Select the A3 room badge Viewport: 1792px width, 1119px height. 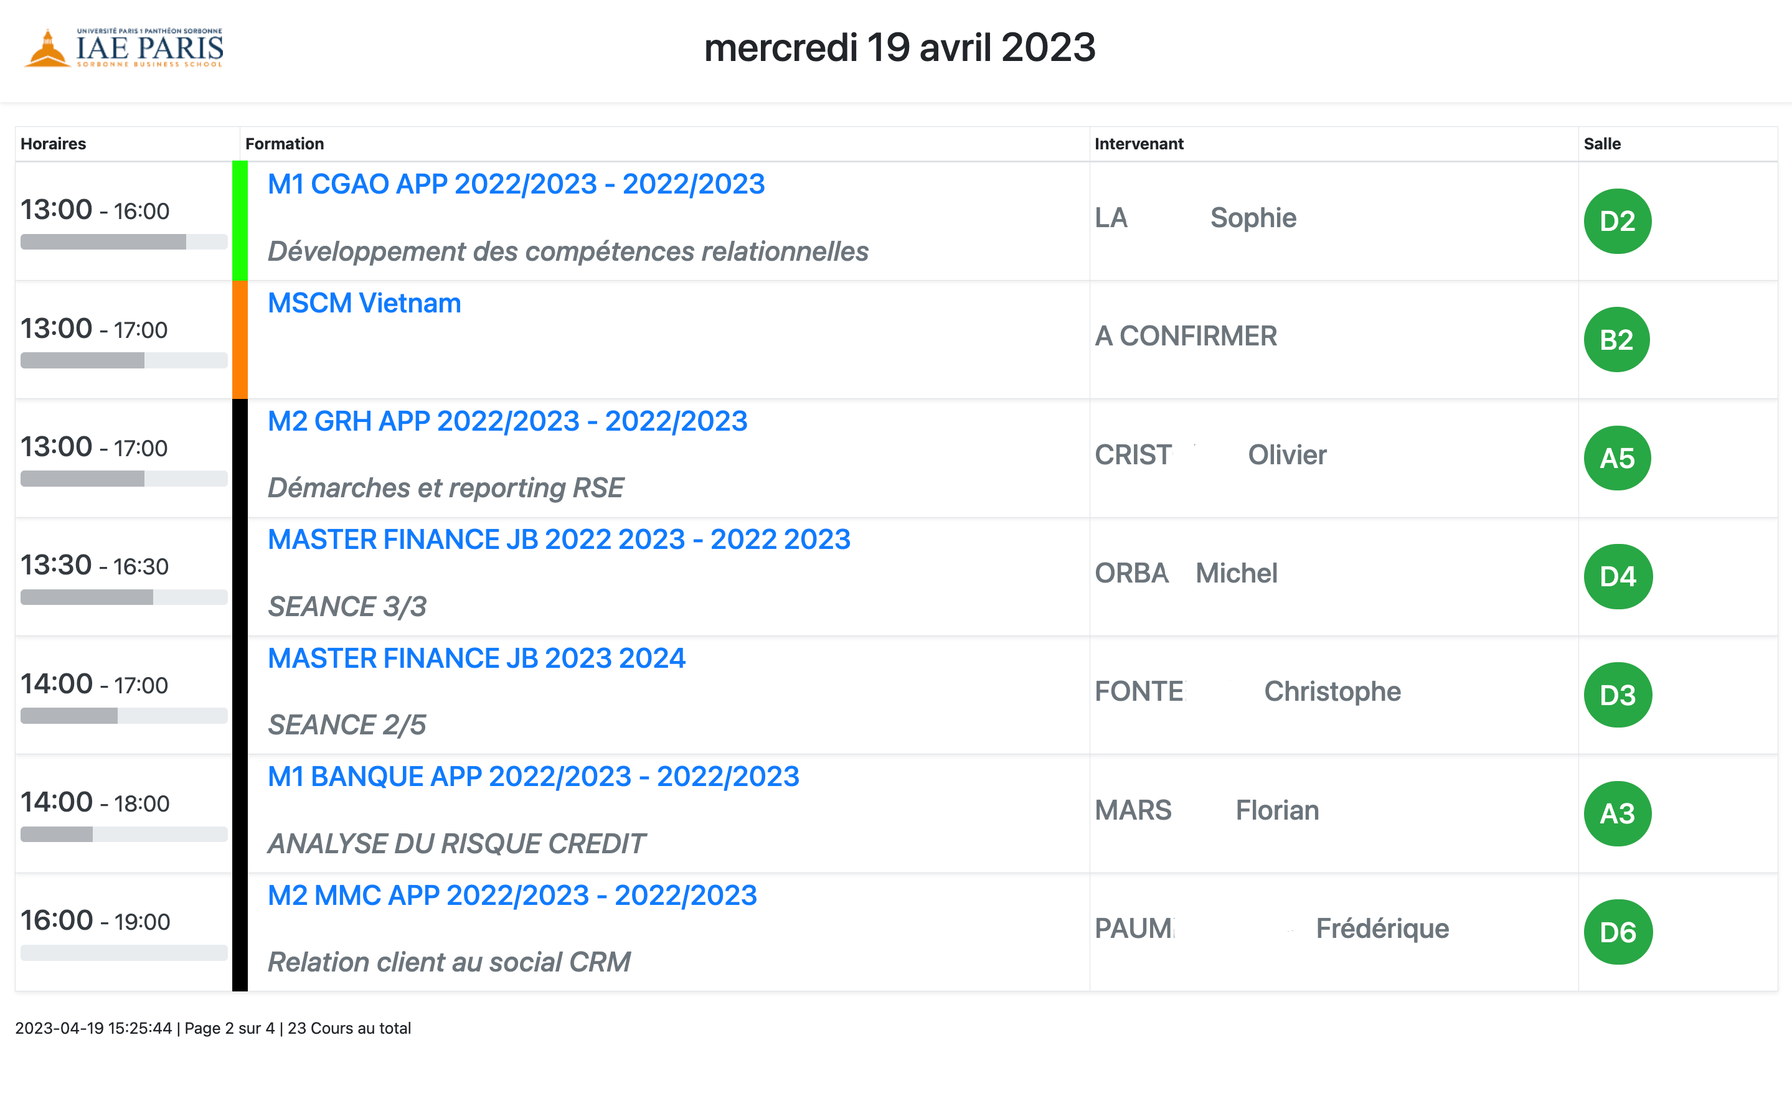[x=1617, y=813]
